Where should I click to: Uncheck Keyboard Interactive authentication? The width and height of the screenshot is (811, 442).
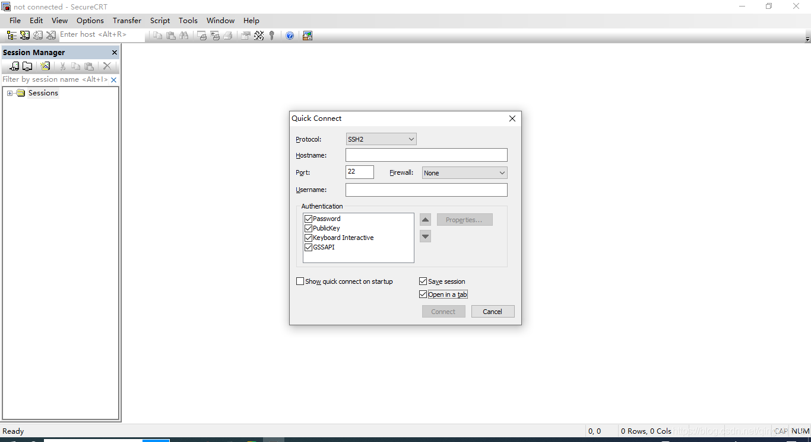coord(308,238)
